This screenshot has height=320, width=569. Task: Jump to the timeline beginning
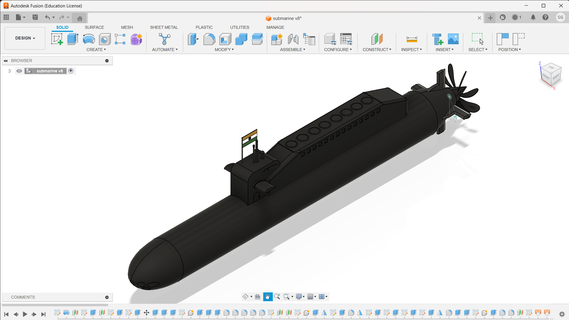[x=6, y=314]
